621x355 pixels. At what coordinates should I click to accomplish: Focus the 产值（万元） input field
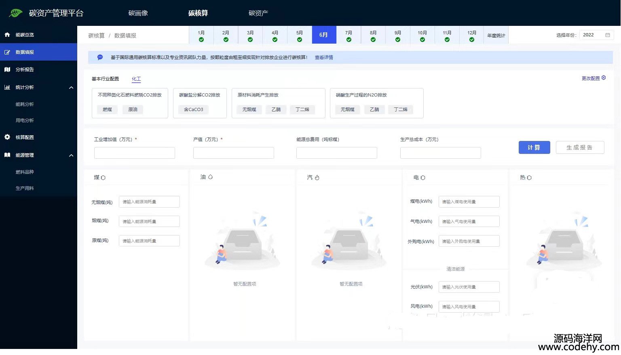234,153
